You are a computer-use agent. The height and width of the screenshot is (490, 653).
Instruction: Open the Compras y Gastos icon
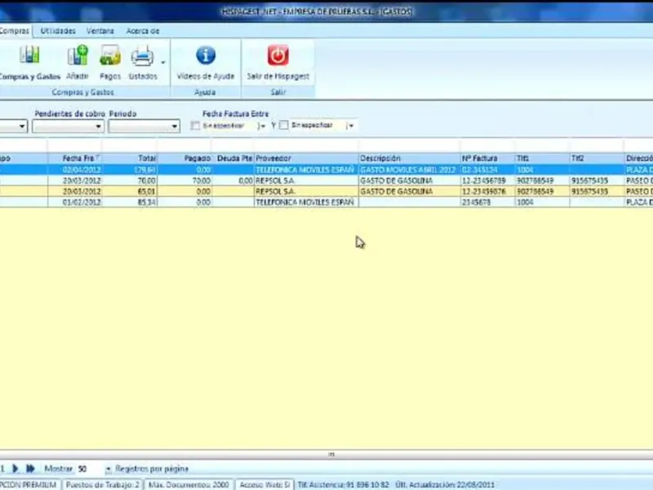(29, 55)
